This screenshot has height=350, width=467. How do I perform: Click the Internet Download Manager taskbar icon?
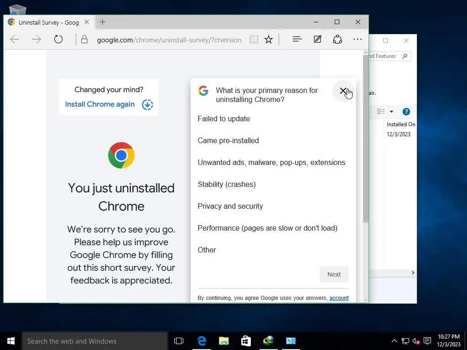268,341
